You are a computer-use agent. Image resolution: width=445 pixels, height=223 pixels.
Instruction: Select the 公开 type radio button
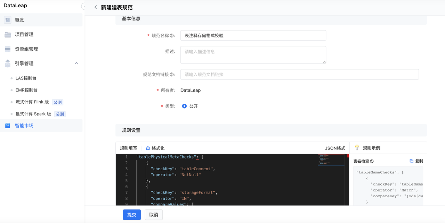184,106
